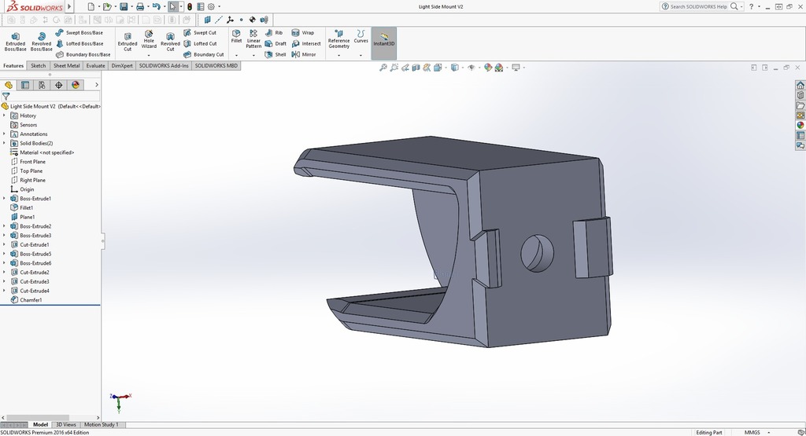This screenshot has height=436, width=806.
Task: Expand the Cut-Extrude1 feature
Action: coord(5,244)
